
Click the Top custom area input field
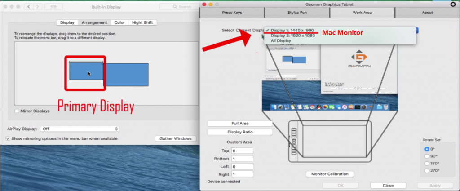(242, 151)
